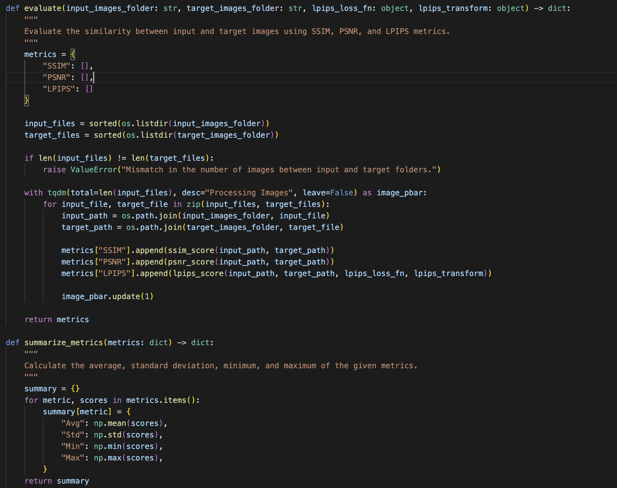The width and height of the screenshot is (617, 488).
Task: Click the False value of the leave argument
Action: click(342, 193)
